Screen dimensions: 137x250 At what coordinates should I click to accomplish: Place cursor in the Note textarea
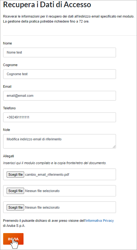click(60, 141)
